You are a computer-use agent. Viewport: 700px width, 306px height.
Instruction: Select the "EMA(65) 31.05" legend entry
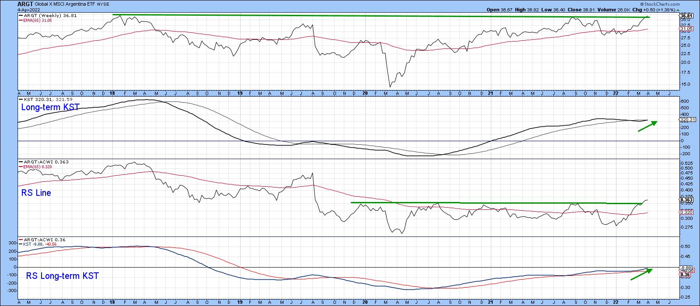(x=36, y=21)
